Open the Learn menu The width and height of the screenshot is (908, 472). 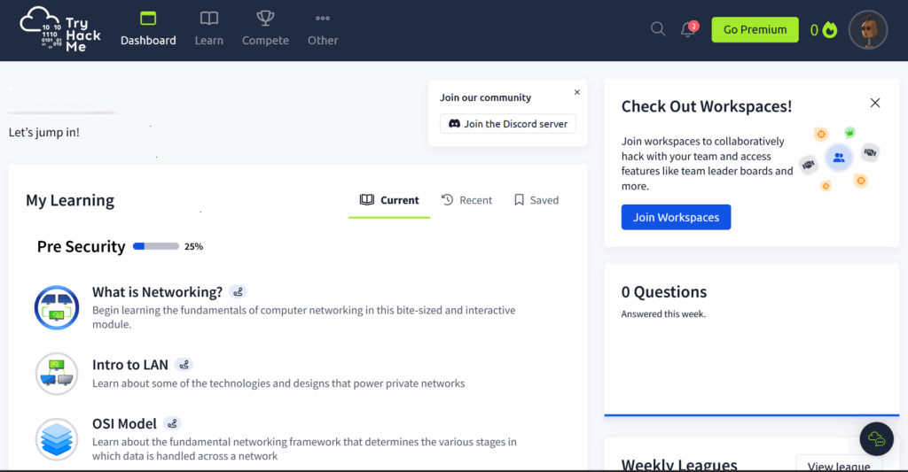click(x=208, y=29)
